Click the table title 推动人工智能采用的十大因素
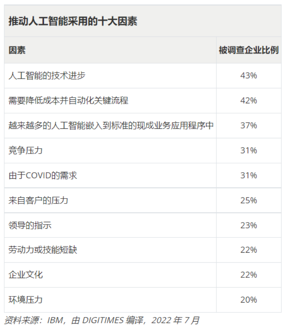 73,21
